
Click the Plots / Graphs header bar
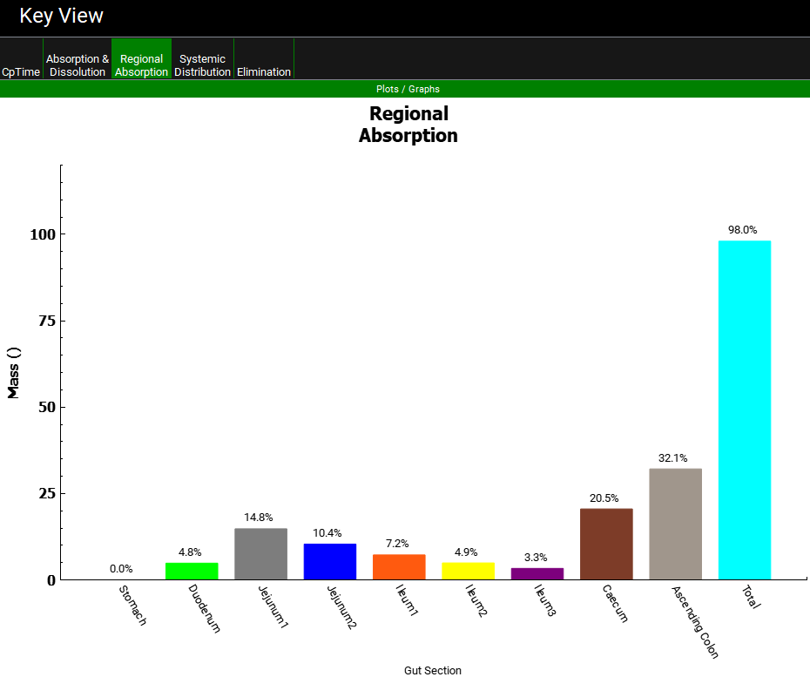pyautogui.click(x=408, y=89)
